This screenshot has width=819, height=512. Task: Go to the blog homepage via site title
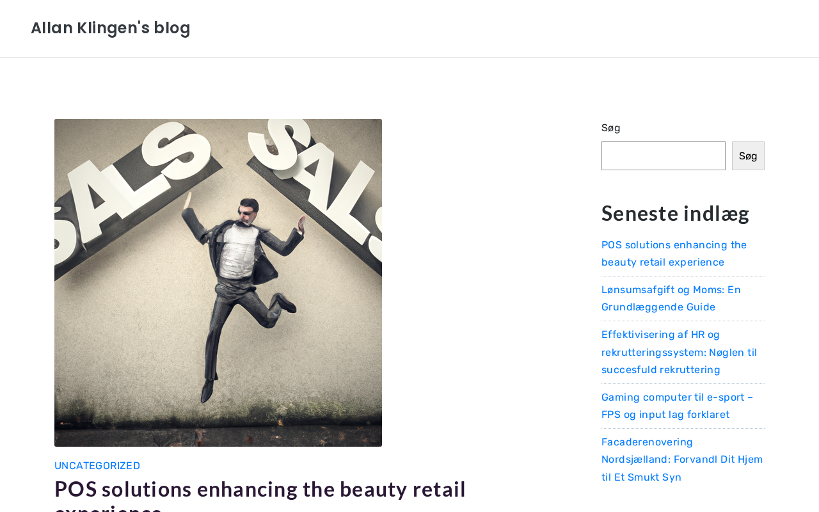coord(111,28)
